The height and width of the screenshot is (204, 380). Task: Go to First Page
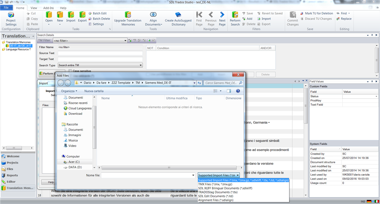[x=199, y=19]
